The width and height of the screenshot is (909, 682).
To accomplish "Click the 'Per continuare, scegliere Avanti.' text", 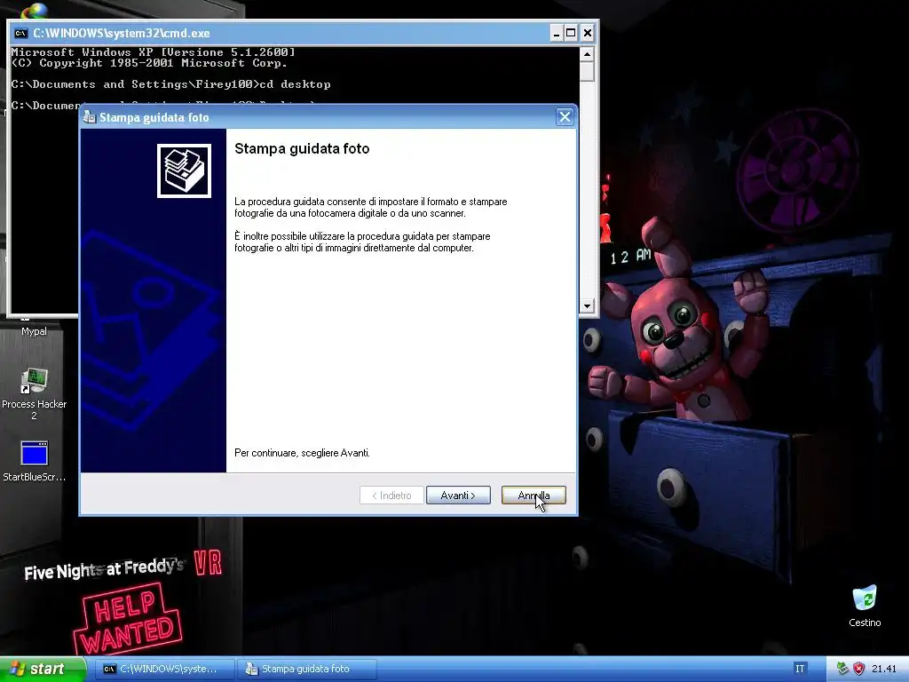I will click(x=302, y=453).
